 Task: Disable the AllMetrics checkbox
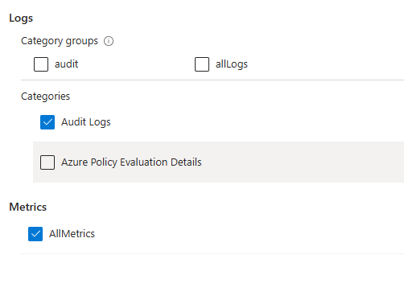(x=35, y=234)
